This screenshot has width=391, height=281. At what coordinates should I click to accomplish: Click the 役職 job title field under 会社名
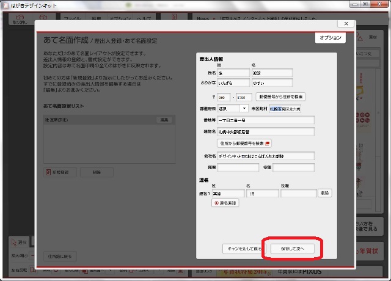(293, 167)
